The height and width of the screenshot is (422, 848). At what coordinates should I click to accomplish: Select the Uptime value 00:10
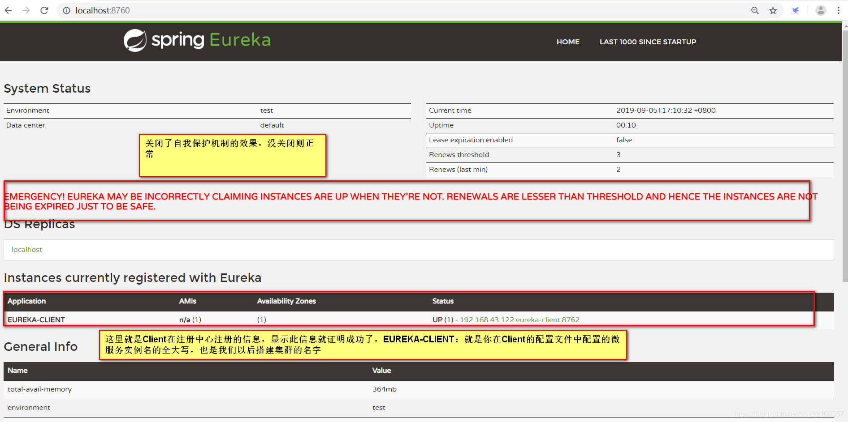[626, 125]
